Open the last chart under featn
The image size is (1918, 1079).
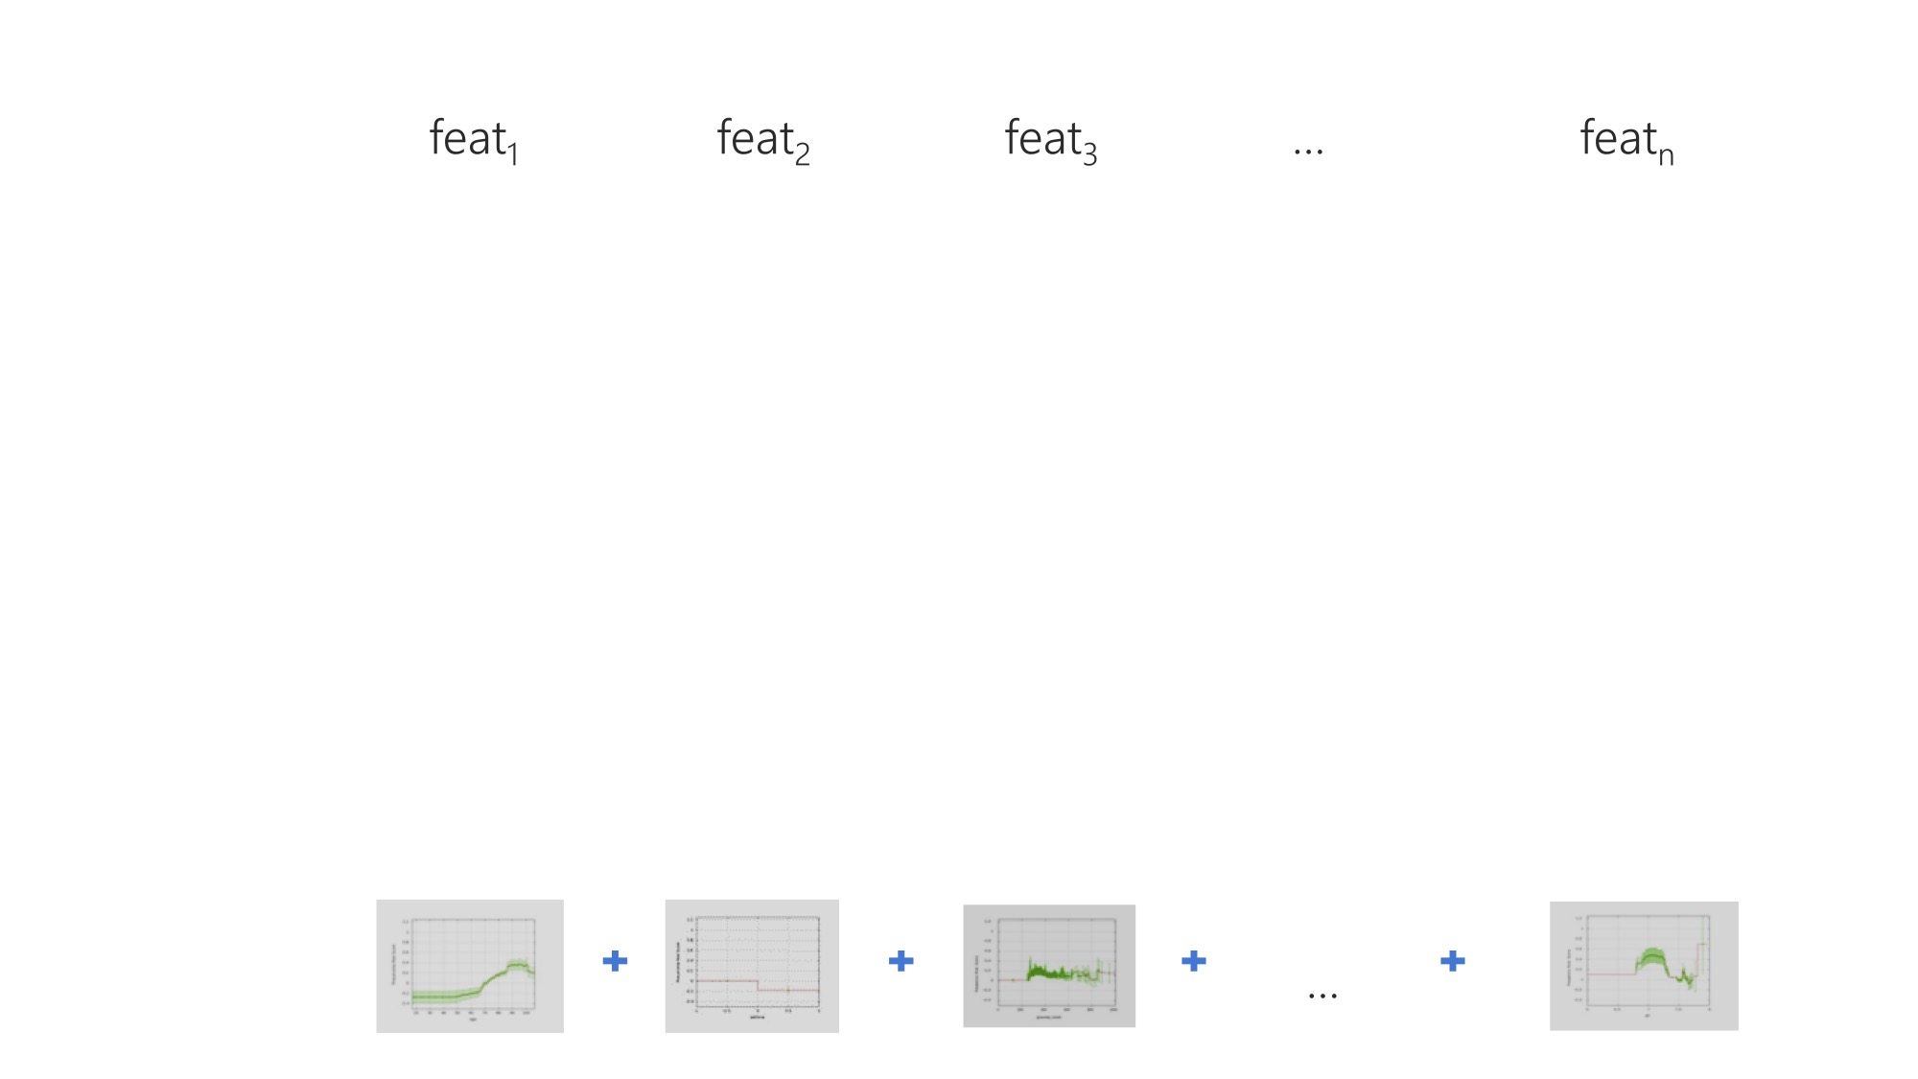pos(1644,966)
